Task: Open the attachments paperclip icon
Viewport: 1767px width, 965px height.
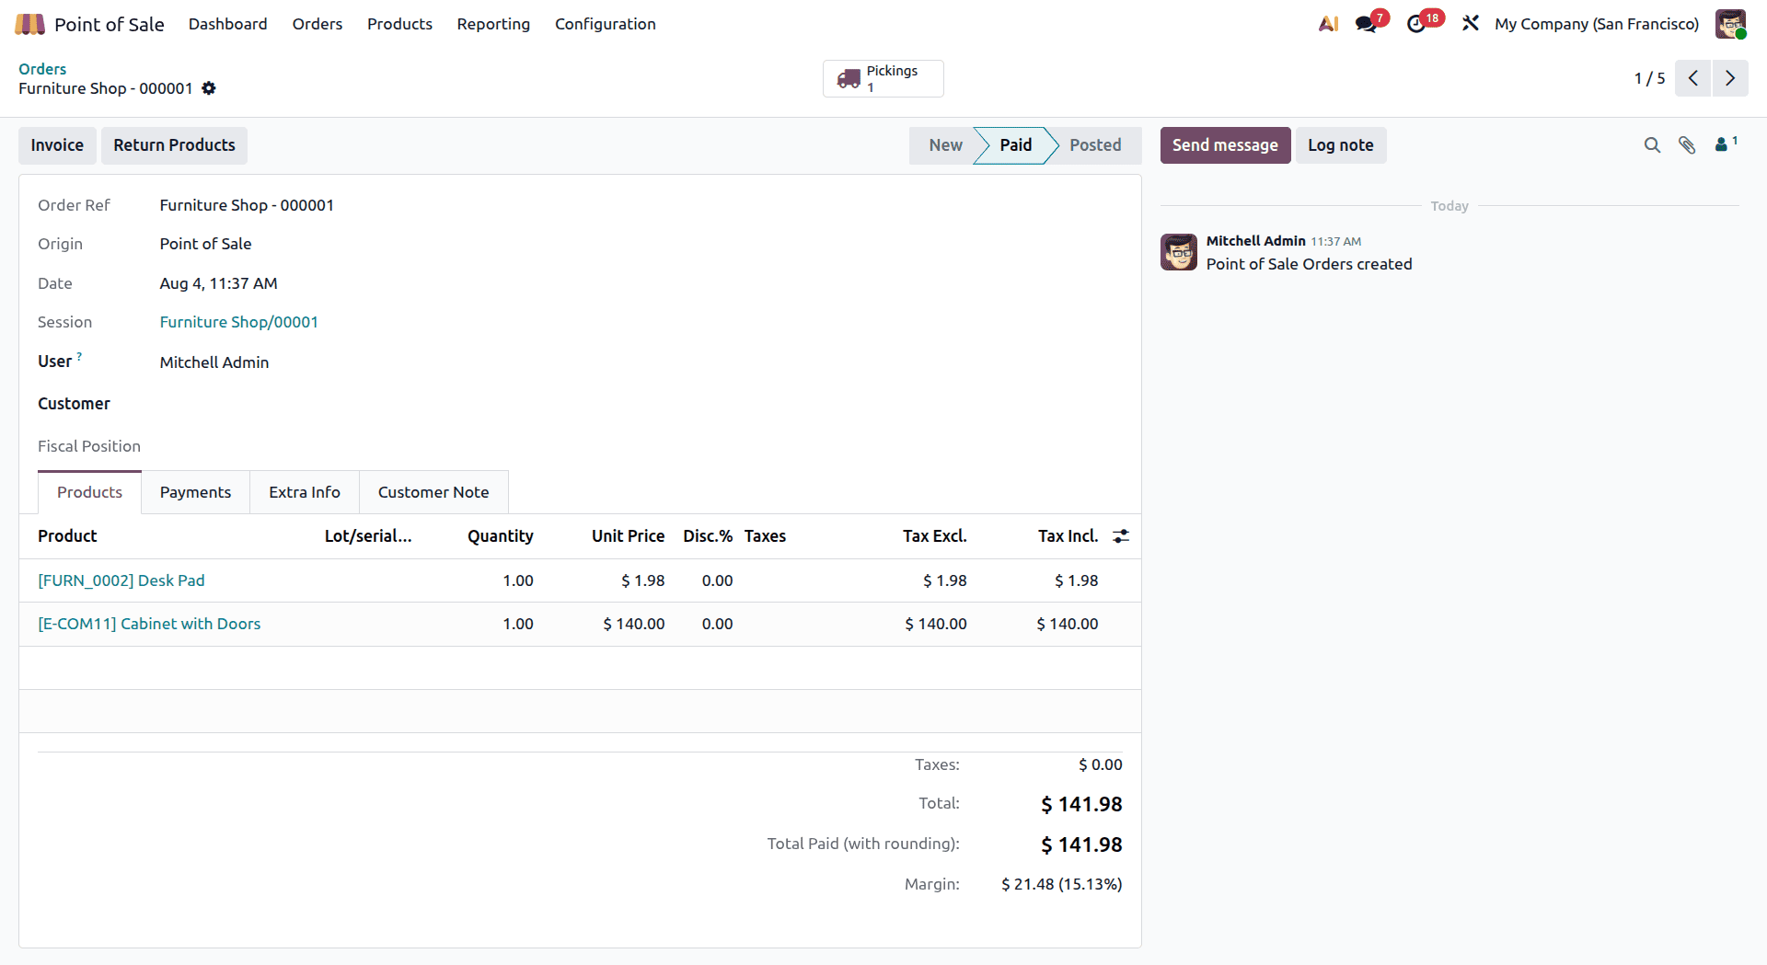Action: (x=1687, y=145)
